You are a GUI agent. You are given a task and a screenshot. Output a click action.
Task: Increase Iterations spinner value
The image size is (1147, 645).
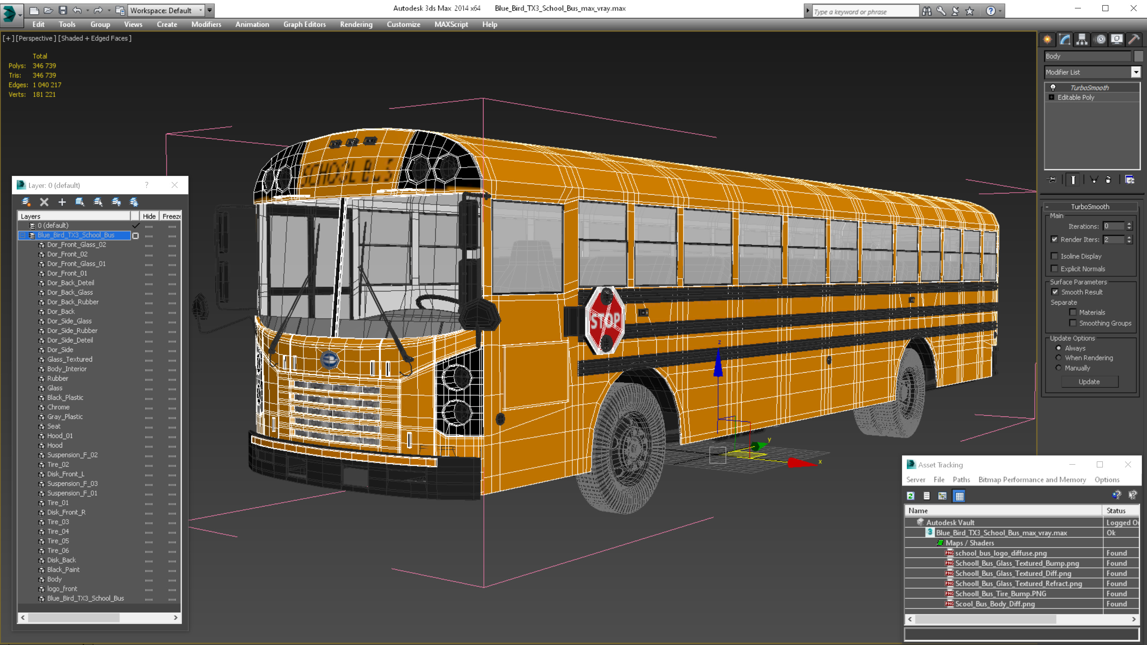(1129, 224)
